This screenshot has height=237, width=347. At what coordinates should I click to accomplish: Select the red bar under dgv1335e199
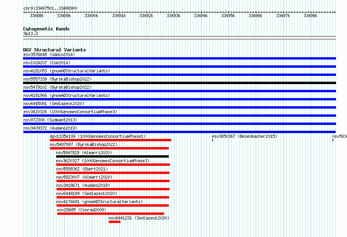110,140
